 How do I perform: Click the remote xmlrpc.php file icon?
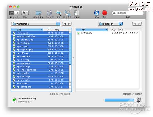tap(79, 33)
